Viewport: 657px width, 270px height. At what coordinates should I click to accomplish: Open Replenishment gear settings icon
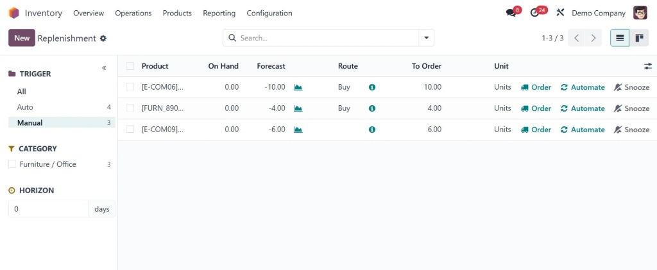103,38
